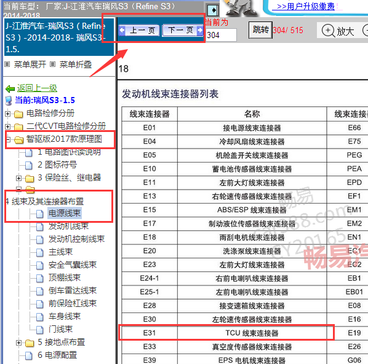Open 二代CVT电路检修分册 folder icon
This screenshot has height=364, width=368.
[18, 127]
